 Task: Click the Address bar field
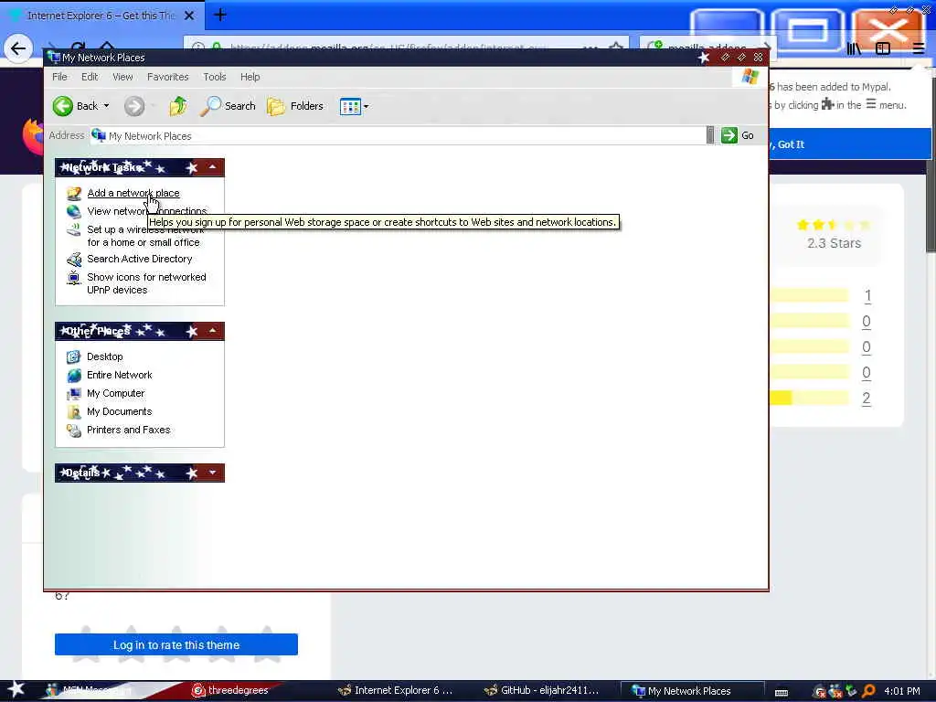398,135
